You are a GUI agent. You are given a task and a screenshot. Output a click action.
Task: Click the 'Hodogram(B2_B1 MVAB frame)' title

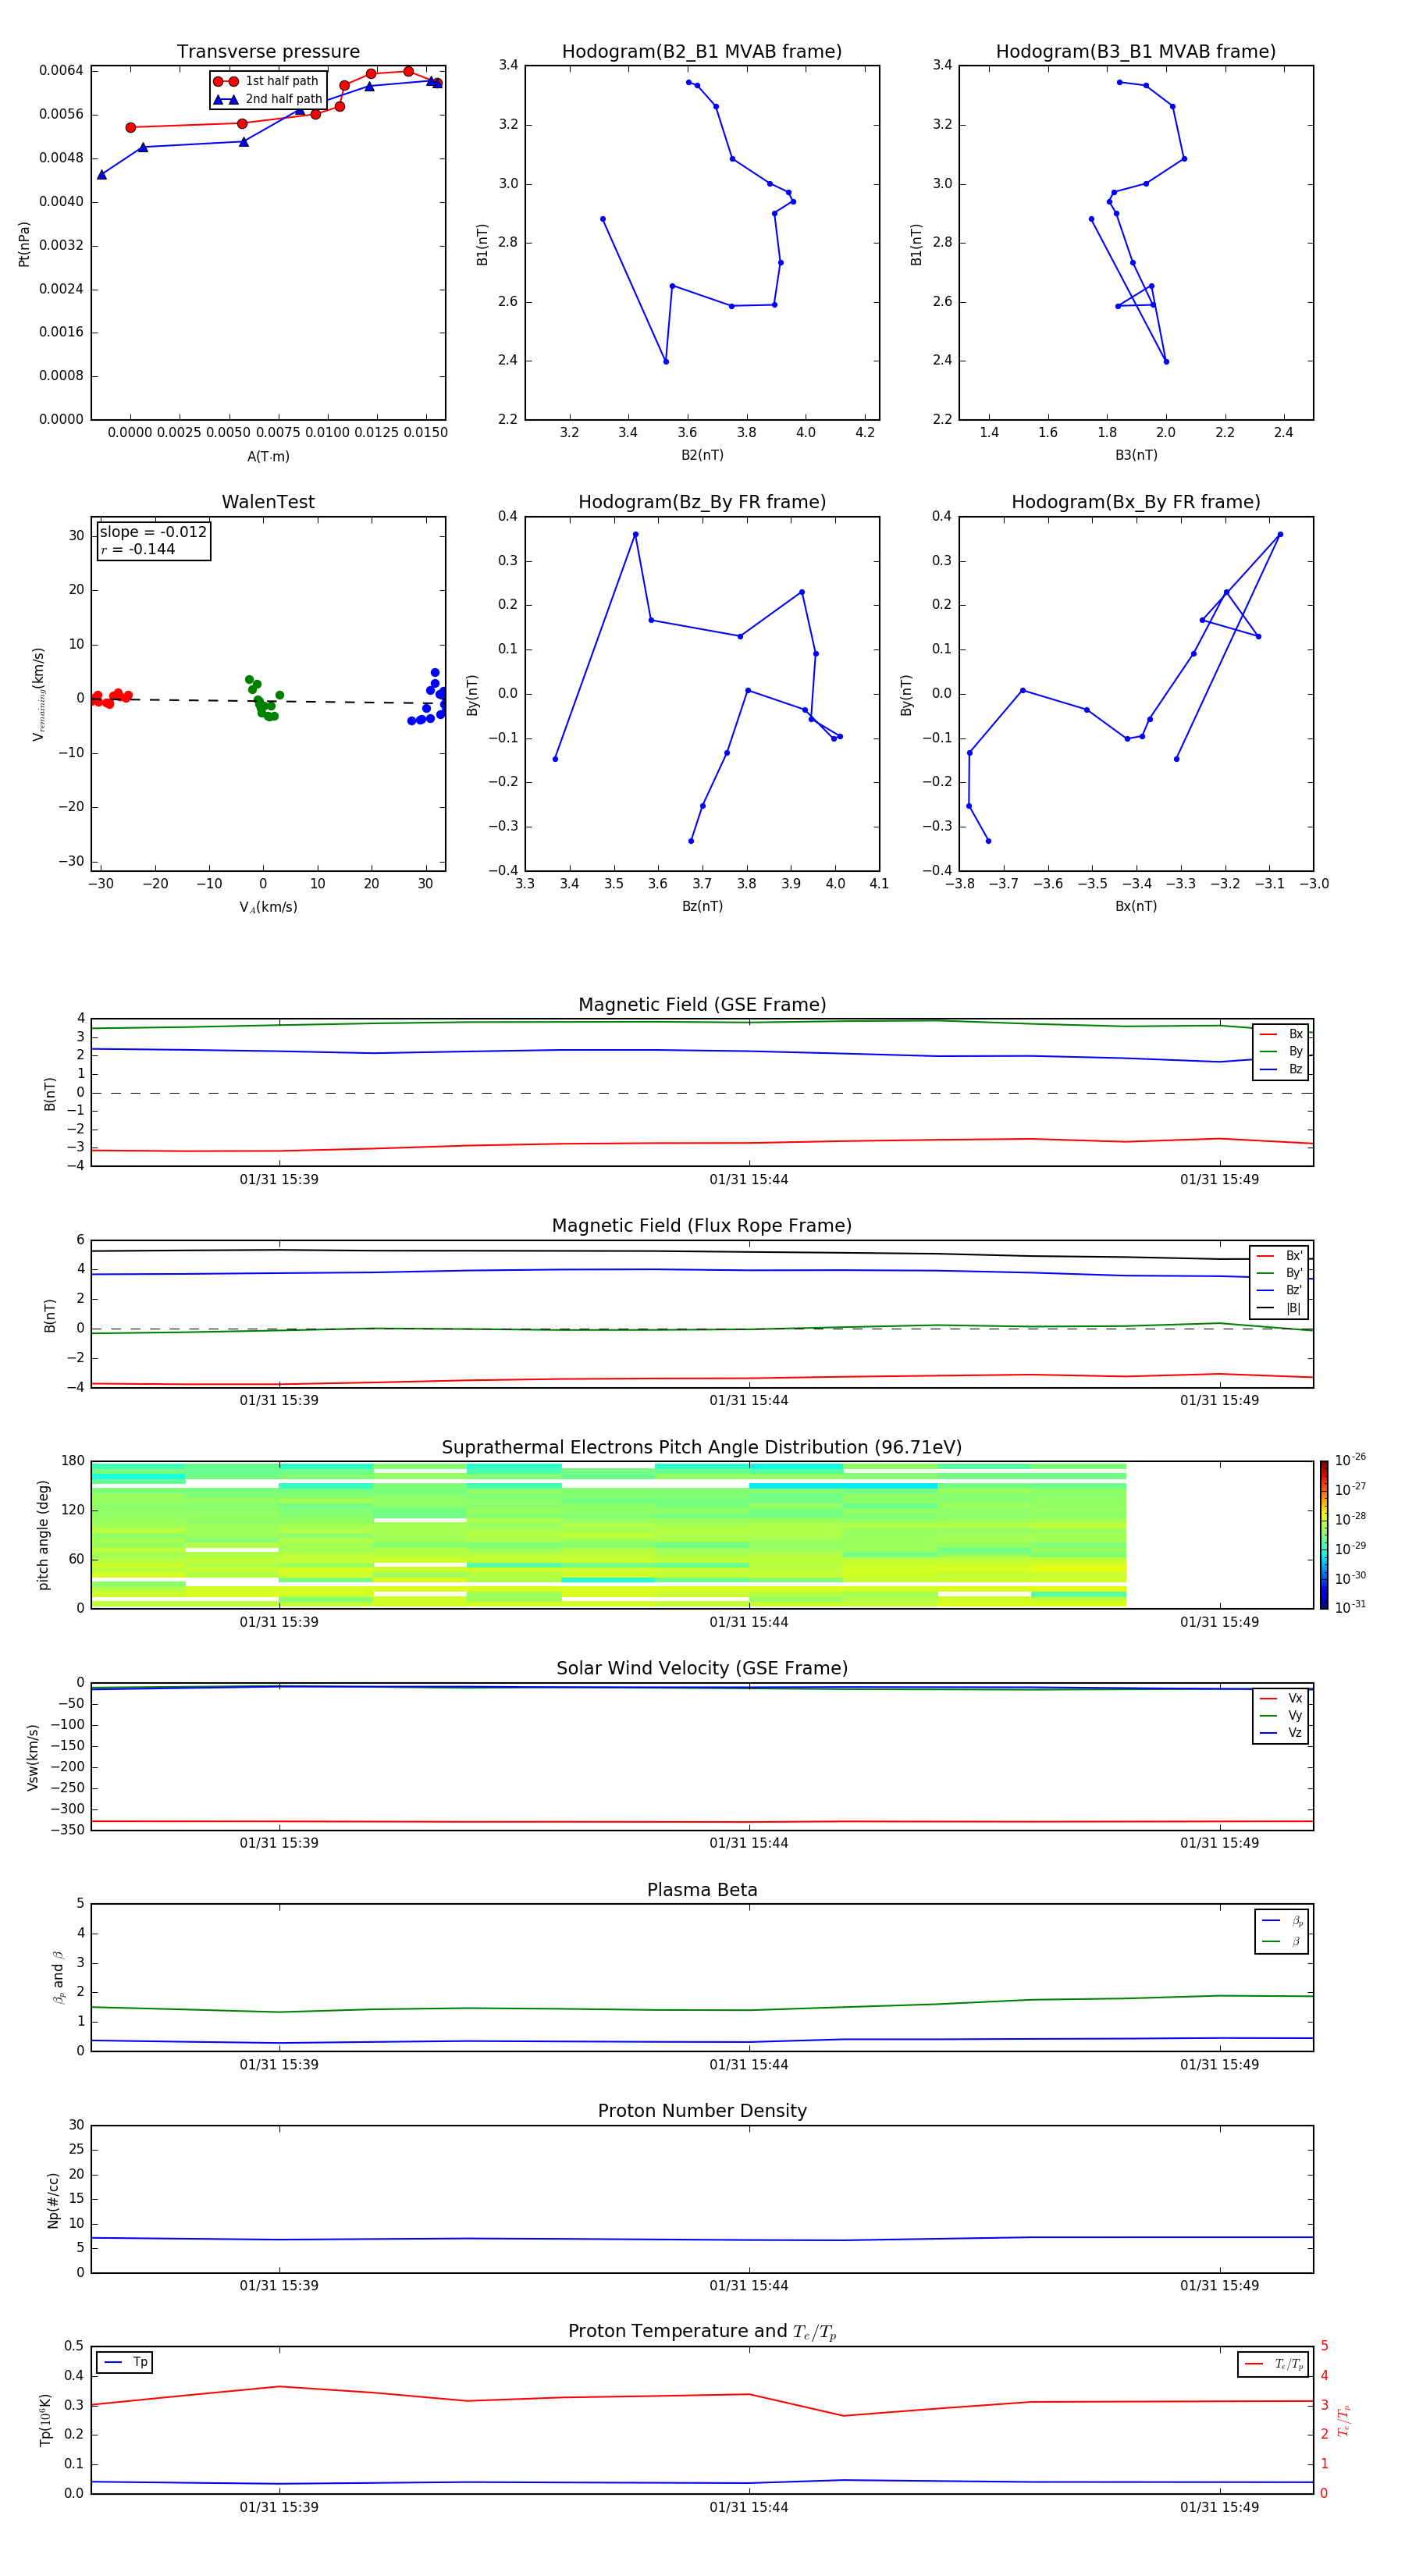(x=702, y=51)
